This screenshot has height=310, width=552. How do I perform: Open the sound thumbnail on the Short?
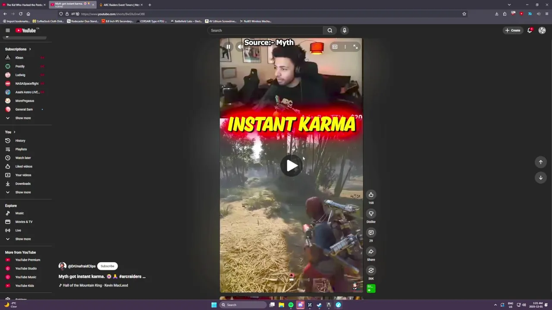pos(371,288)
